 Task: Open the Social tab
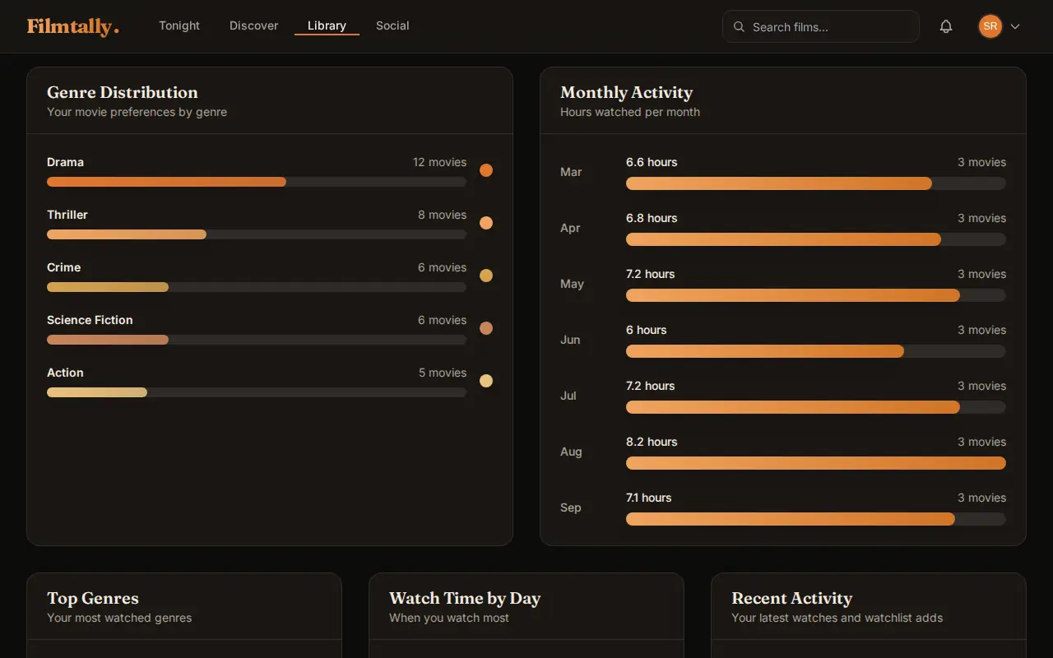click(x=392, y=25)
